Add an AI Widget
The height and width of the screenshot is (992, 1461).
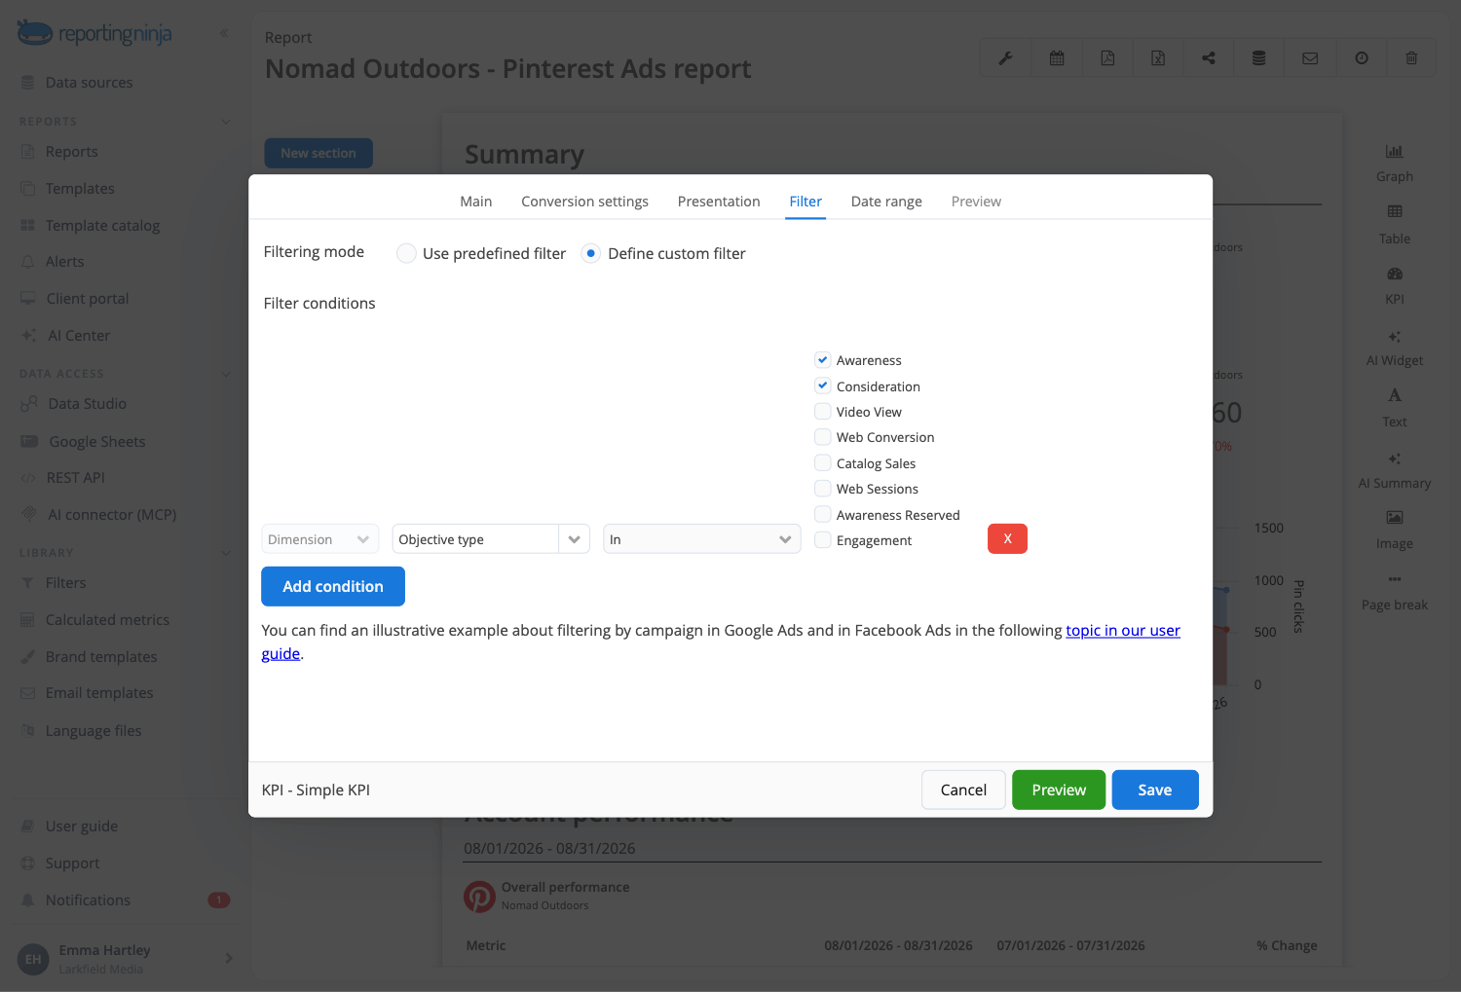click(x=1395, y=348)
